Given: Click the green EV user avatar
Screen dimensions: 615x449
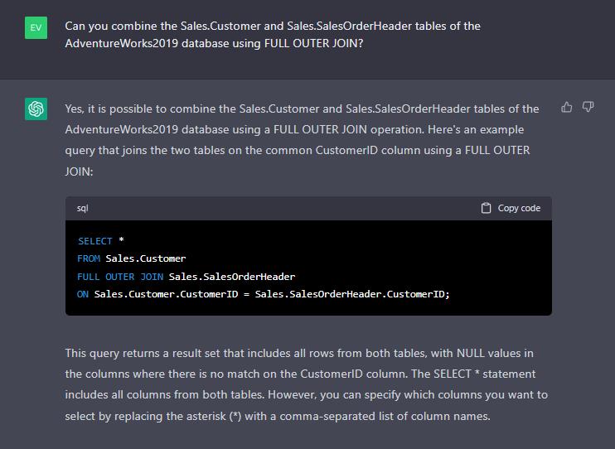Looking at the screenshot, I should click(x=36, y=27).
